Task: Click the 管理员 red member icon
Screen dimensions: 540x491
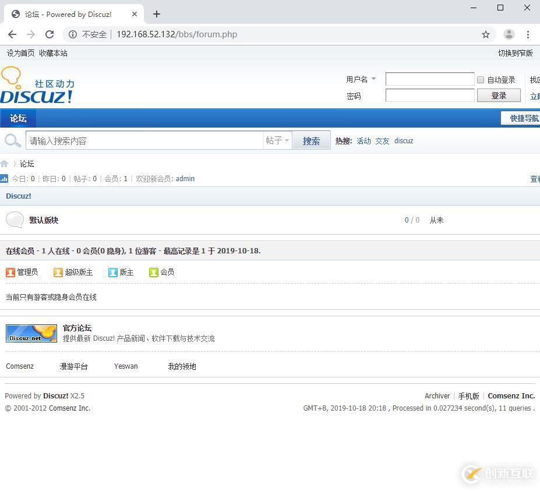Action: tap(10, 273)
